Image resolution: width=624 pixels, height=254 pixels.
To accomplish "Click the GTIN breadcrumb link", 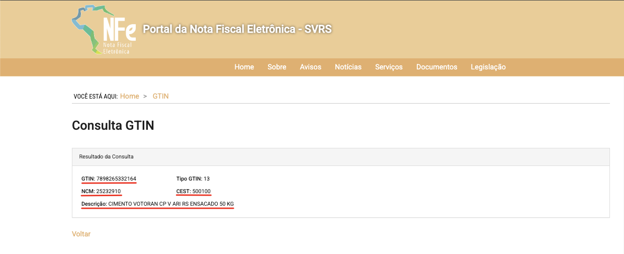I will tap(160, 96).
